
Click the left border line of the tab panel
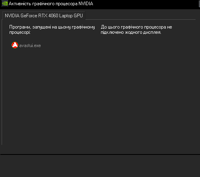(x=2, y=82)
